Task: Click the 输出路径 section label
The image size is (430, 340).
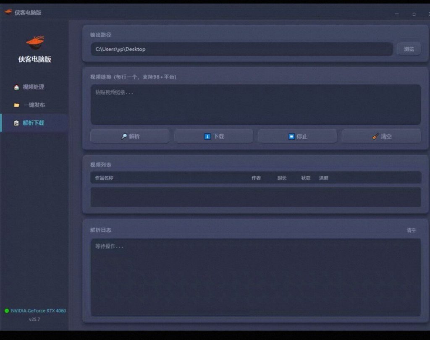Action: click(101, 35)
